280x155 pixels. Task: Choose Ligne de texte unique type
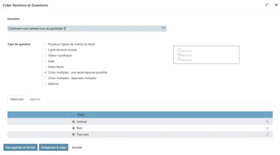(x=45, y=50)
